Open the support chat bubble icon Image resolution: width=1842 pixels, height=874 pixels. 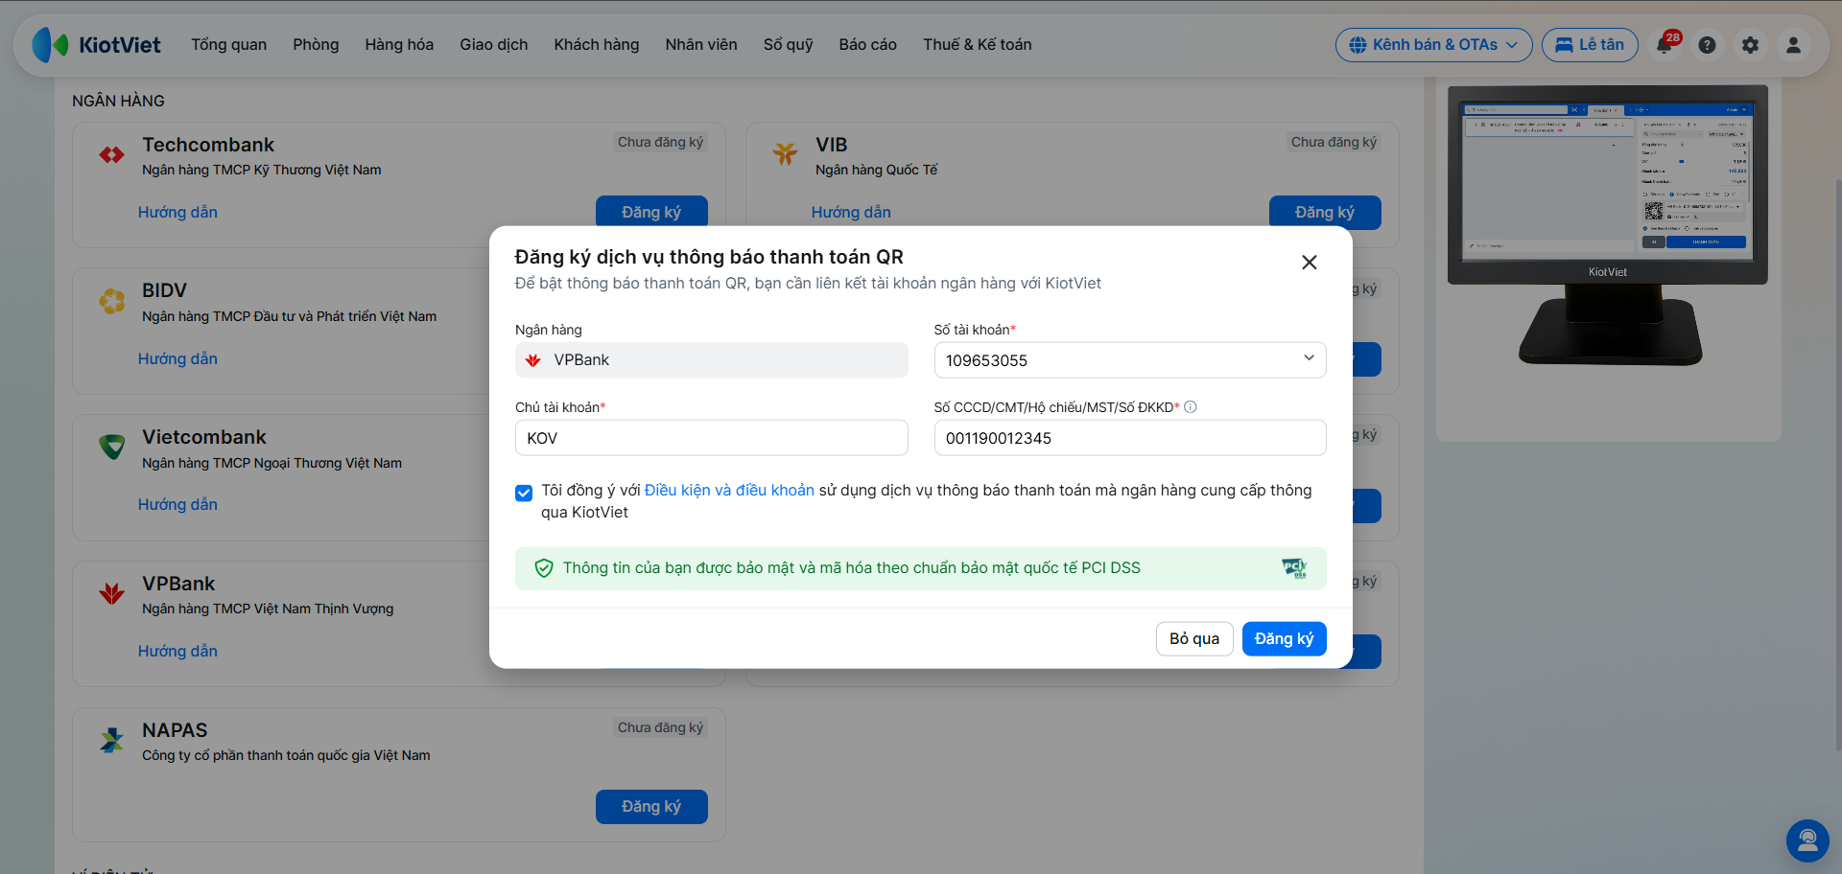[x=1807, y=840]
